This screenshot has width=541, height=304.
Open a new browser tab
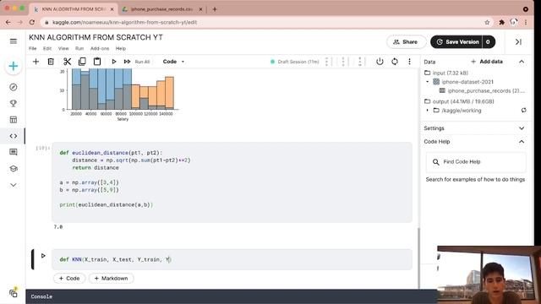pyautogui.click(x=215, y=9)
